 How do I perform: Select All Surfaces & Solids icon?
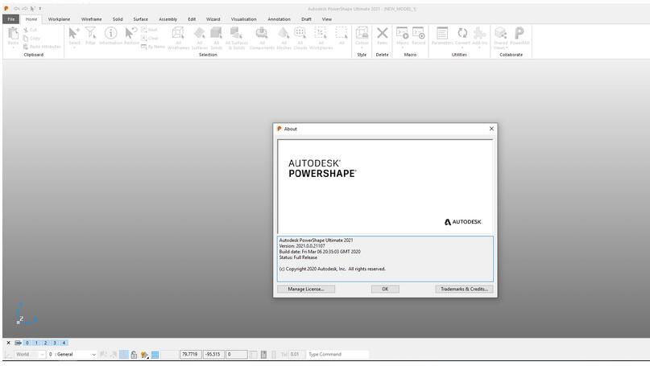point(236,33)
